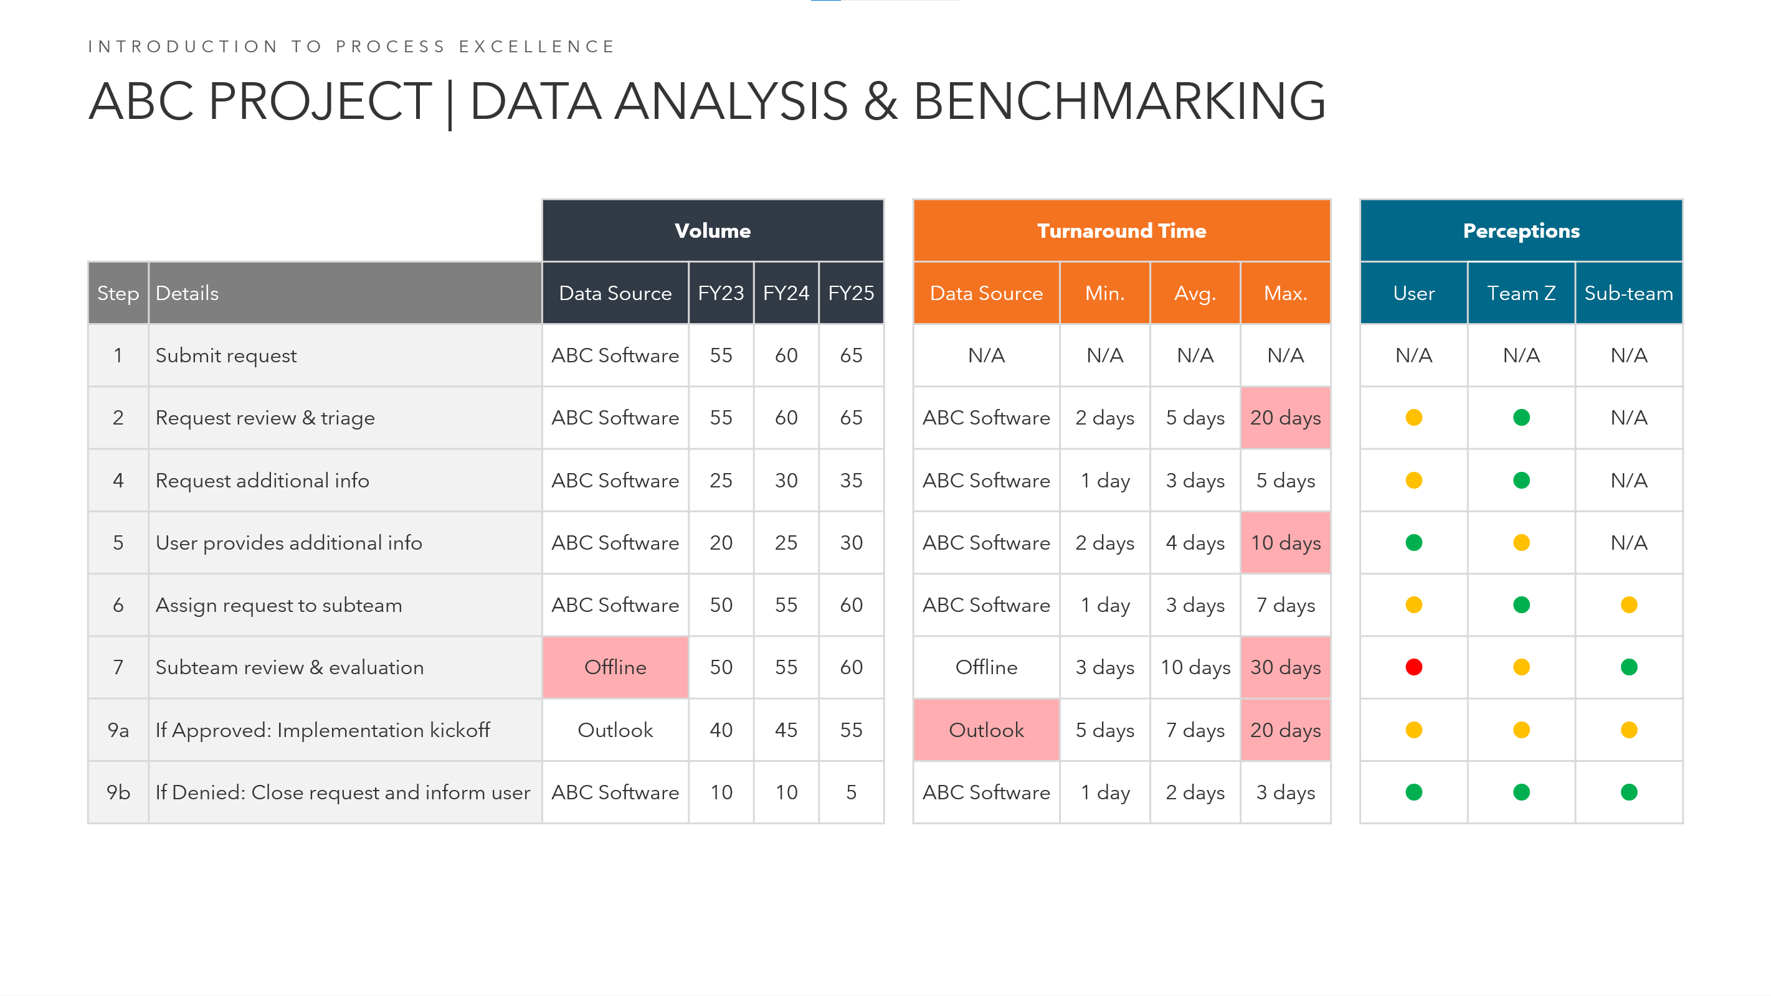The image size is (1771, 996).
Task: Click the pink Offline cell under Volume
Action: click(615, 667)
